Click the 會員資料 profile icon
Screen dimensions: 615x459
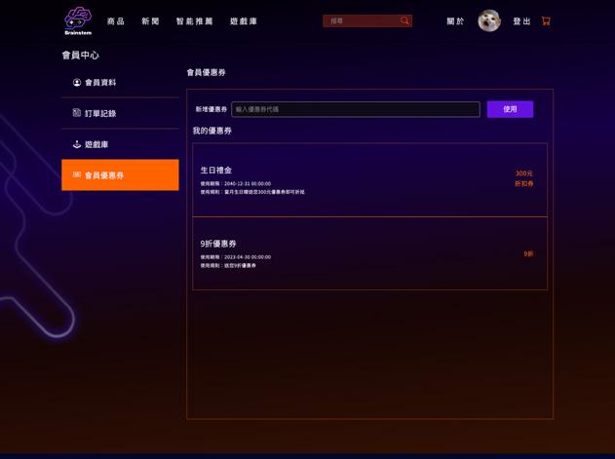tap(77, 83)
